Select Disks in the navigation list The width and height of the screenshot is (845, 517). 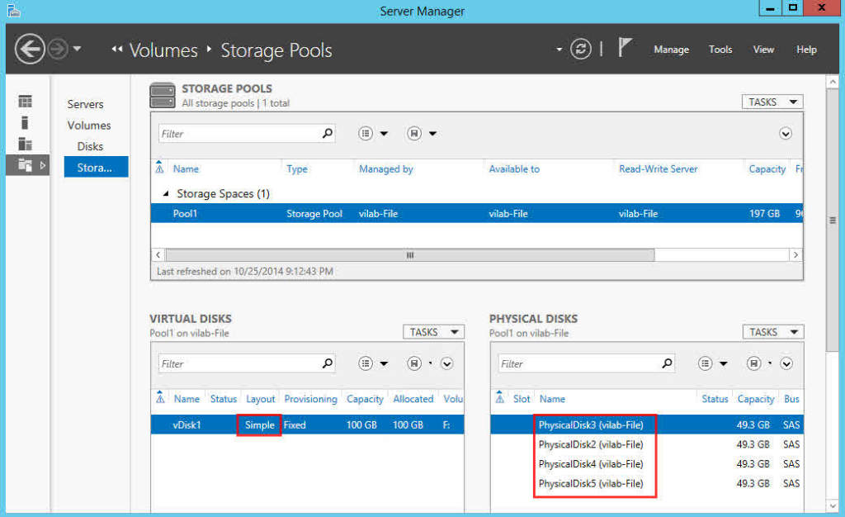(90, 146)
